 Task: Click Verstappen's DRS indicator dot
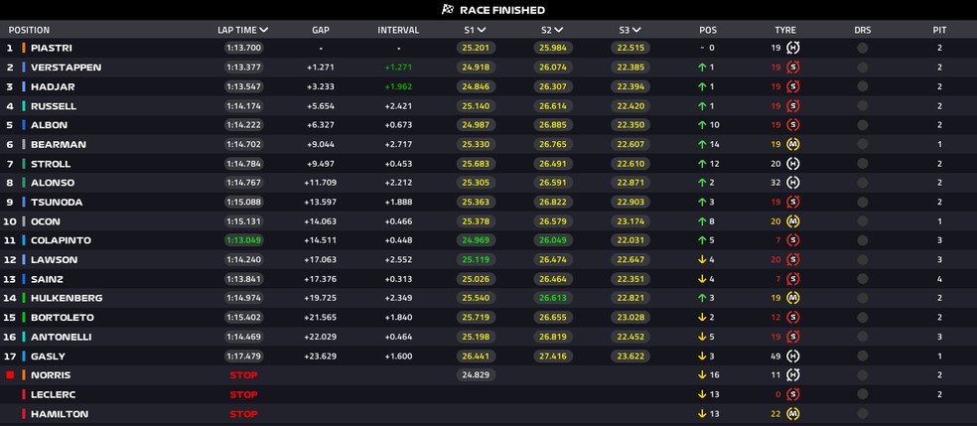tap(863, 68)
